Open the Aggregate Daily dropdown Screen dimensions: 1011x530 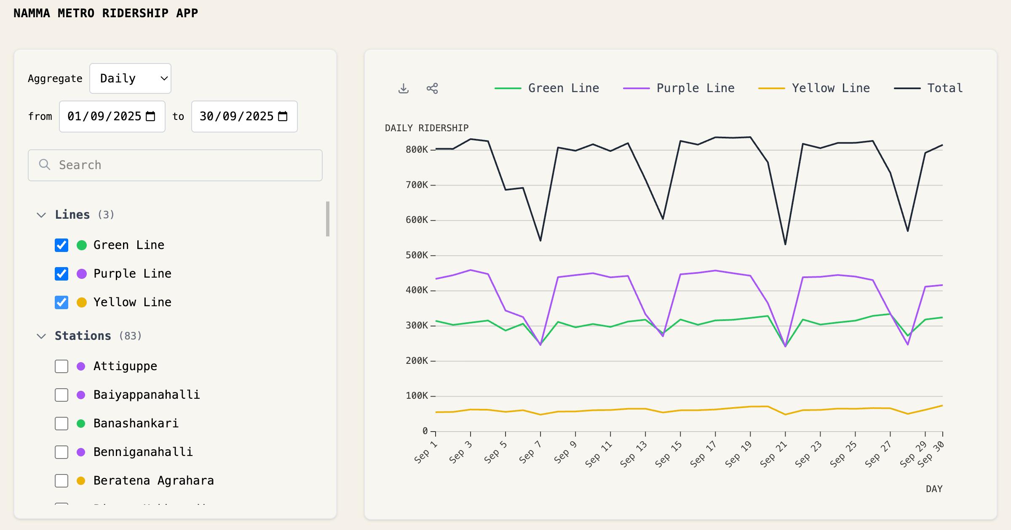coord(130,79)
